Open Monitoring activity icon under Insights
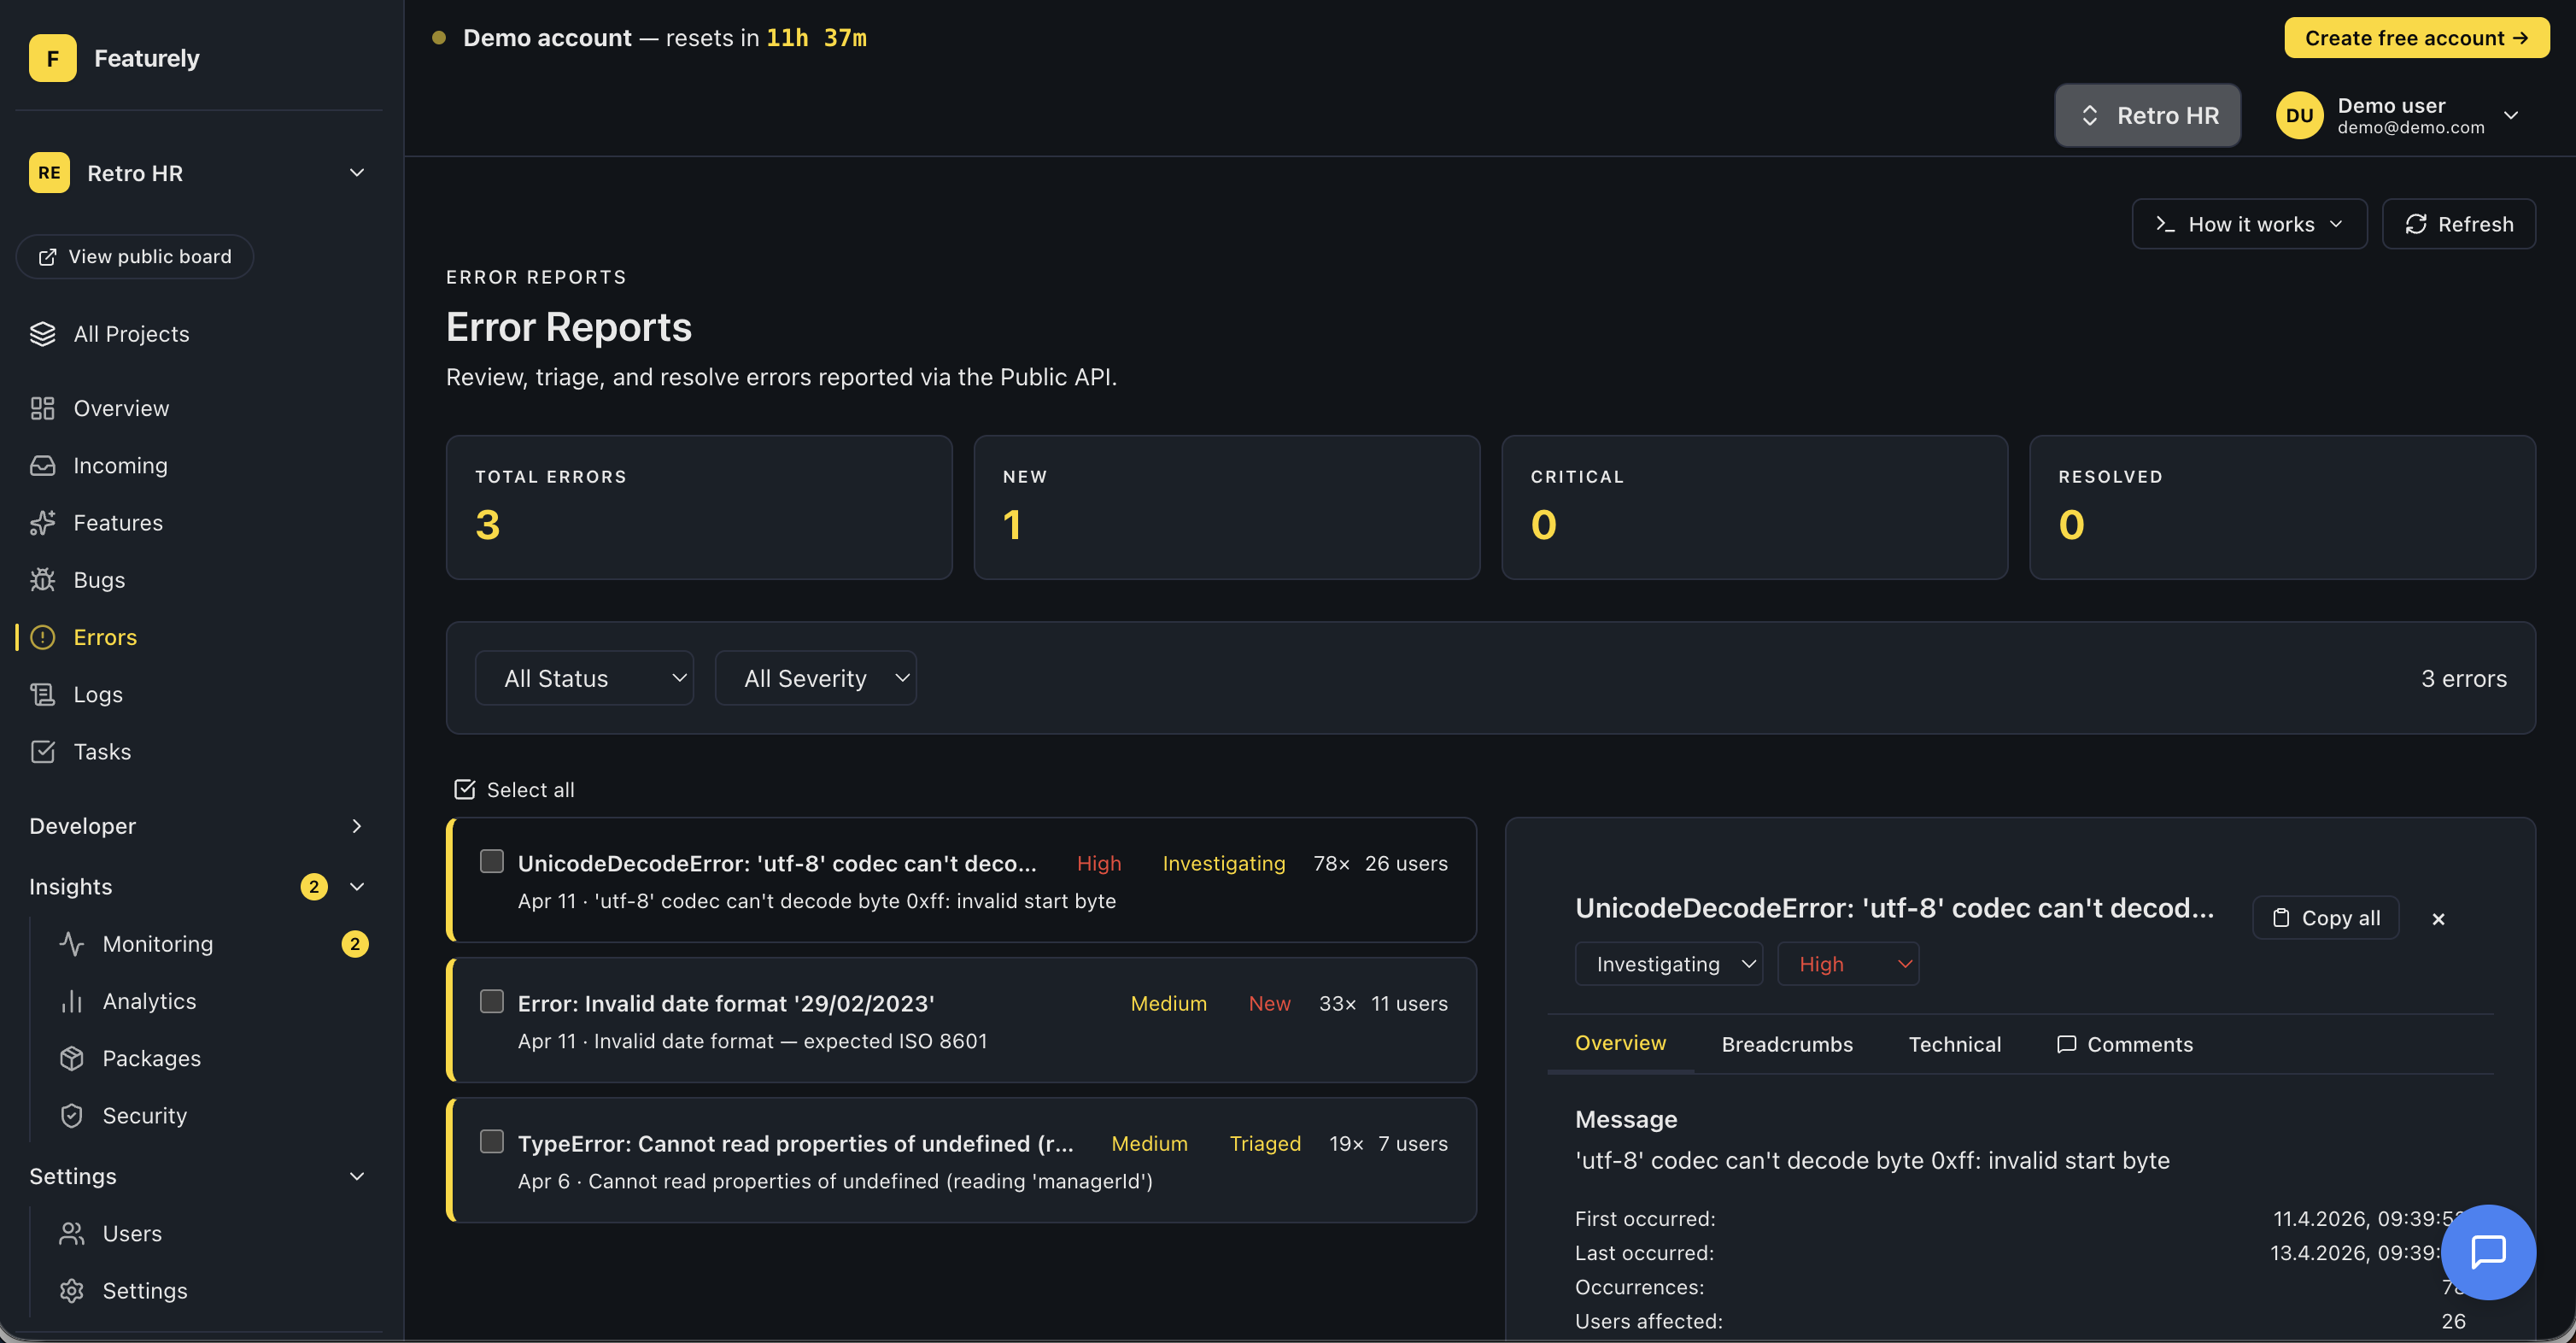 point(71,944)
